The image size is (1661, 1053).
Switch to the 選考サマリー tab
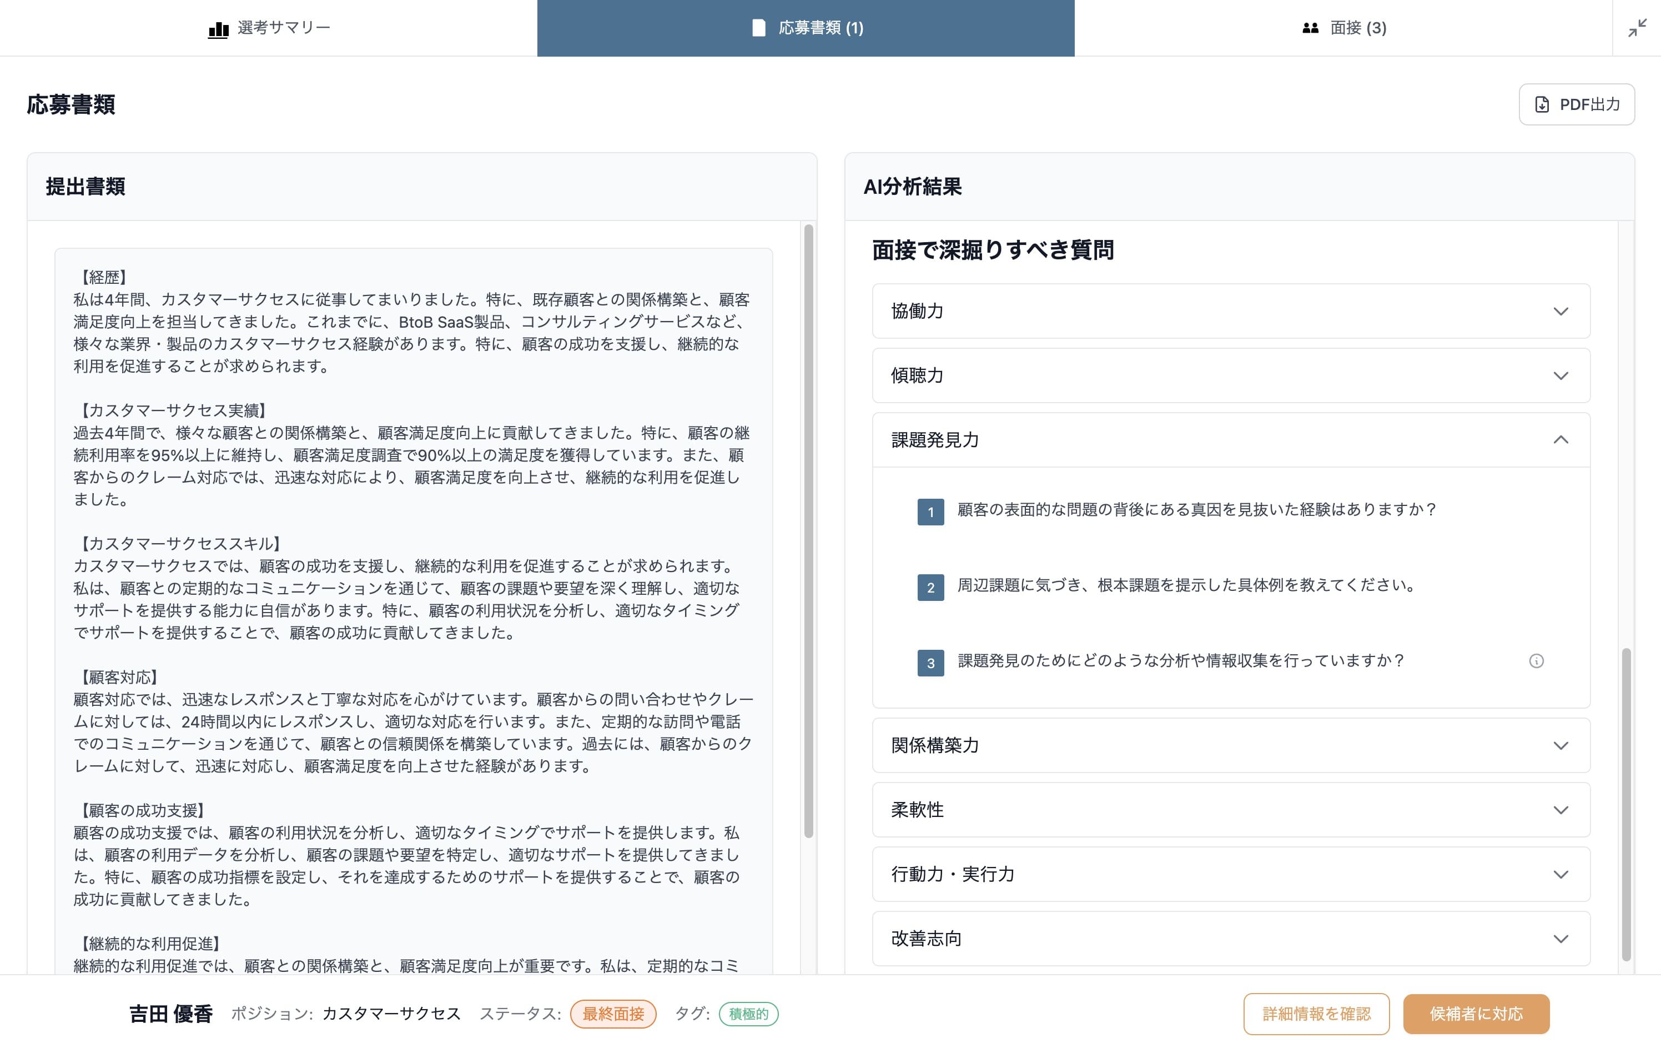(x=269, y=28)
